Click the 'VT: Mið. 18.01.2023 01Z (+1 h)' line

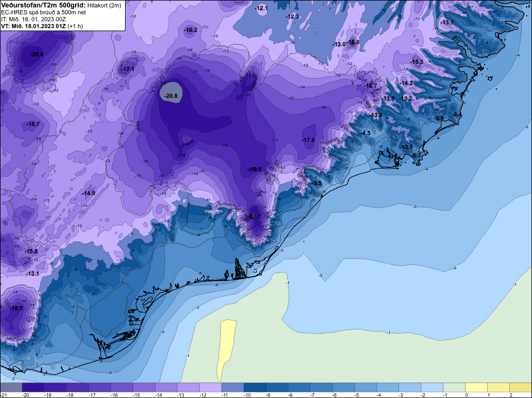pyautogui.click(x=41, y=26)
